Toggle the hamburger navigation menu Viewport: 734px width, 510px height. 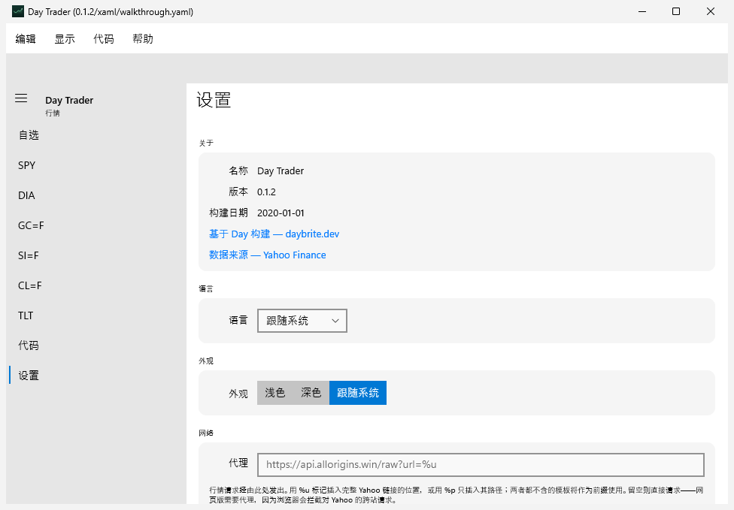[21, 98]
